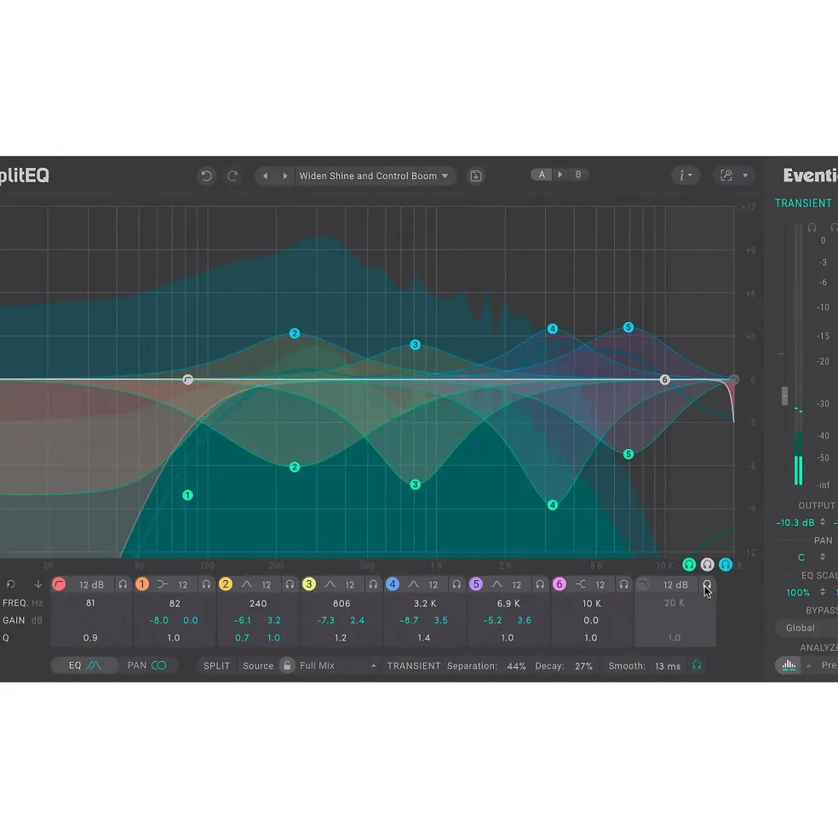838x839 pixels.
Task: Solo band 4 with headphones icon
Action: [x=456, y=584]
